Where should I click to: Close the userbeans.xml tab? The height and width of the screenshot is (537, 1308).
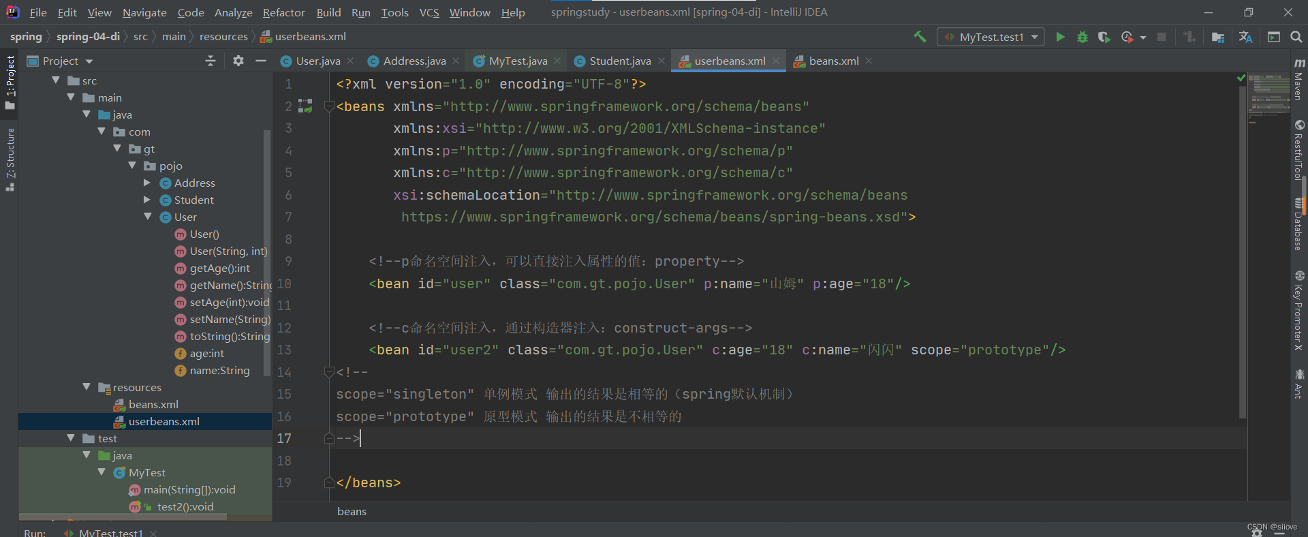coord(775,61)
